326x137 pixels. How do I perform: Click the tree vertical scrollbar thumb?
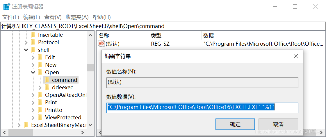pos(90,67)
